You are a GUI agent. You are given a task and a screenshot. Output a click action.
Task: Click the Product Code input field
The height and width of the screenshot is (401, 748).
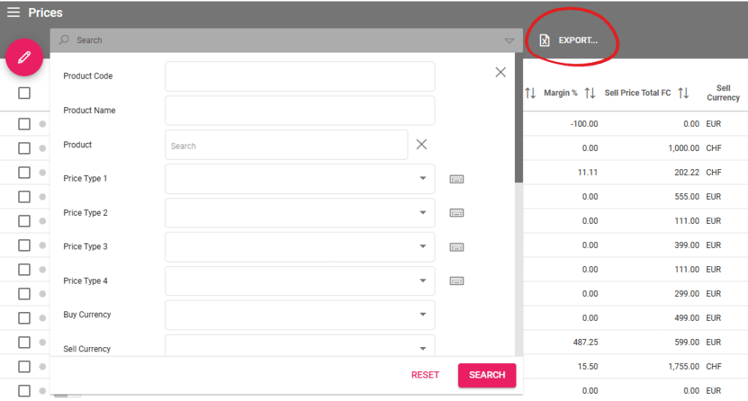point(299,77)
